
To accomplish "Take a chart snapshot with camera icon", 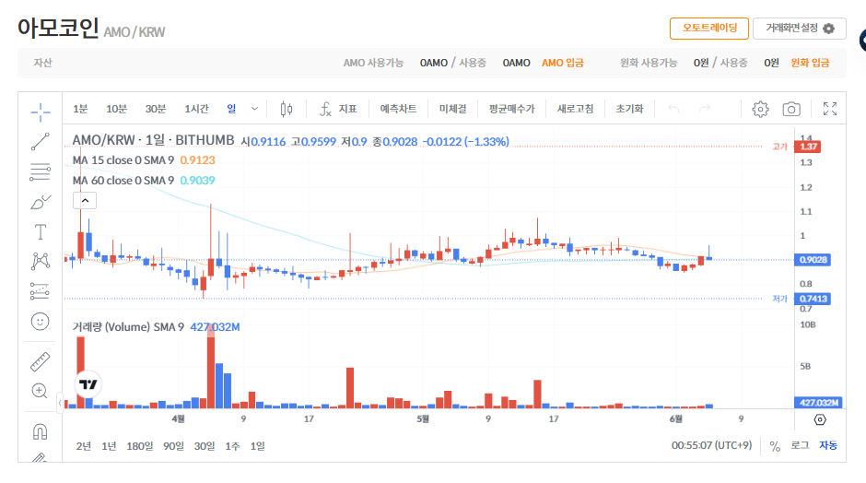I will pos(791,109).
